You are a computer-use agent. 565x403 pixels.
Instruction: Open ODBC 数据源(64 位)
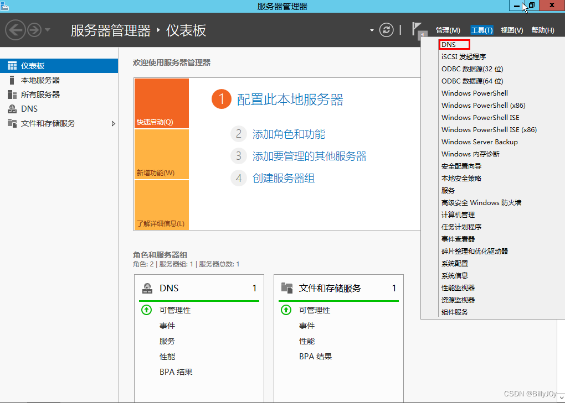(472, 81)
